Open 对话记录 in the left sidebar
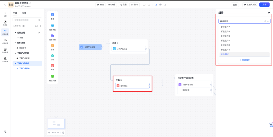The width and height of the screenshot is (273, 137). [x=5, y=41]
